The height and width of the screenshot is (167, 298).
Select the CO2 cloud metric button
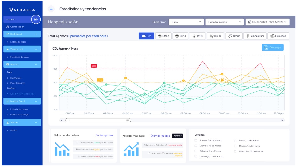point(146,36)
